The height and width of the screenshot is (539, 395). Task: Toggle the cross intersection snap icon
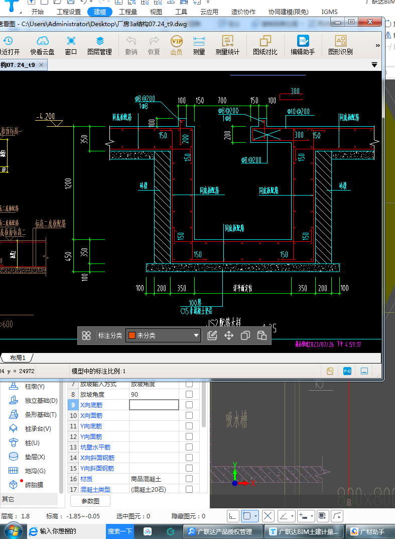(268, 516)
